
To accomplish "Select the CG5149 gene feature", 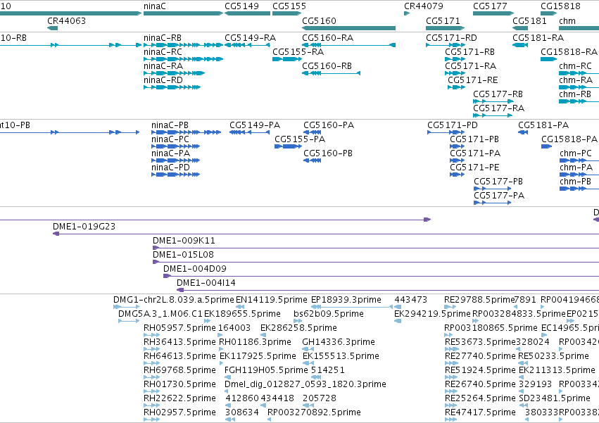I will pos(248,13).
